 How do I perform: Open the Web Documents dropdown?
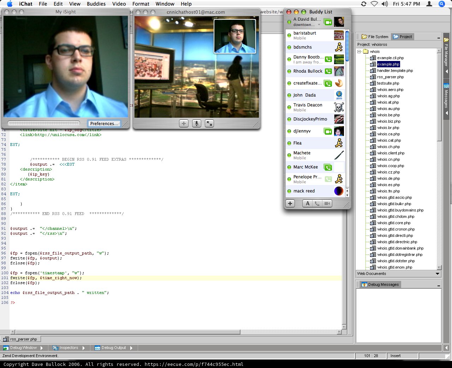[438, 274]
